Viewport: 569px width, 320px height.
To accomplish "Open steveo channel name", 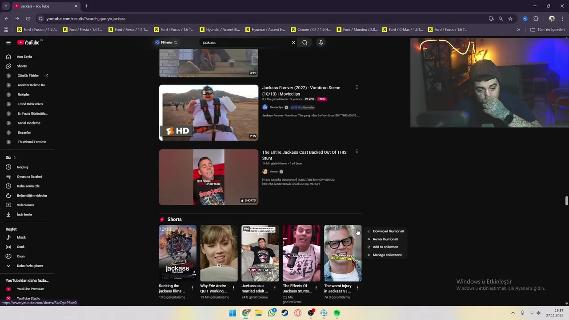I will 274,172.
